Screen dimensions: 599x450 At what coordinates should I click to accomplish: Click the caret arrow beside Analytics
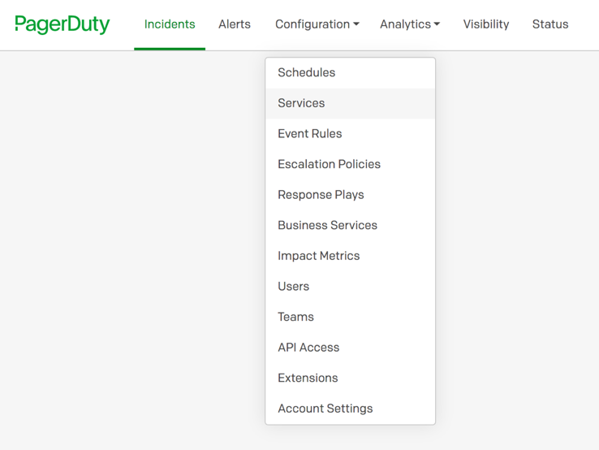click(x=437, y=24)
